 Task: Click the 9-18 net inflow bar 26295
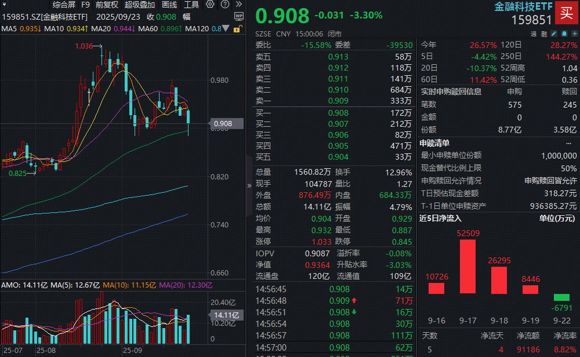click(x=499, y=280)
